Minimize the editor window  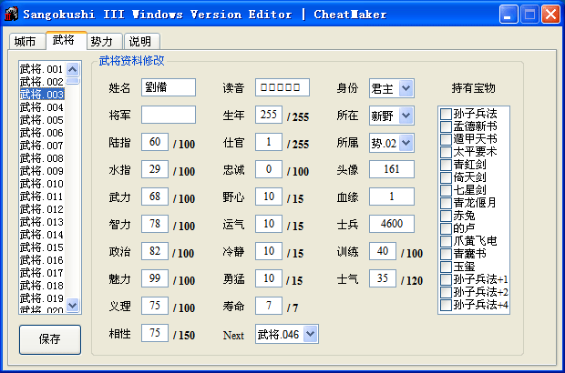tap(509, 14)
